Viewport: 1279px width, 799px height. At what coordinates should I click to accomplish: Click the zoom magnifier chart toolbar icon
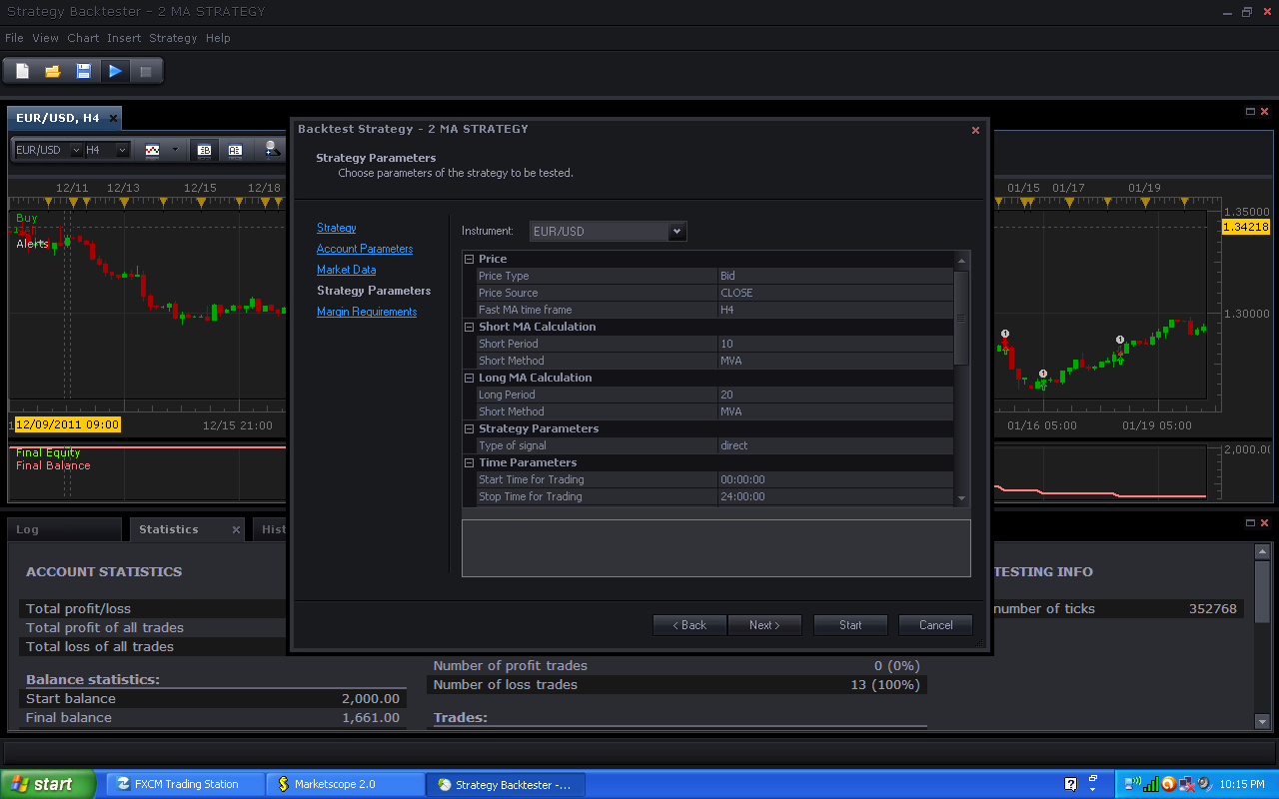(271, 149)
